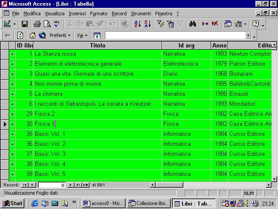Image resolution: width=278 pixels, height=209 pixels.
Task: Insert hyperlink using the globe chain icon
Action: tap(125, 24)
